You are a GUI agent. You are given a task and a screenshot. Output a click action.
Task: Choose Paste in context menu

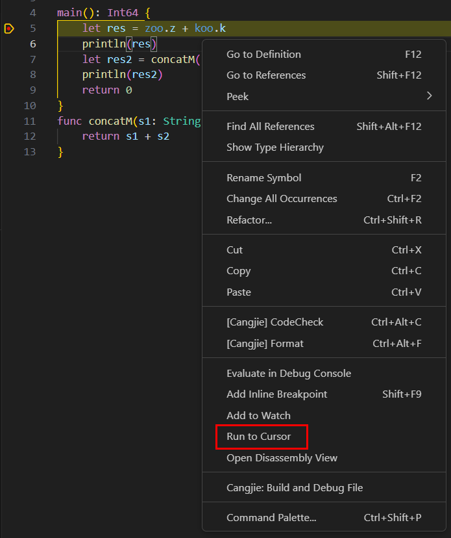tap(238, 292)
